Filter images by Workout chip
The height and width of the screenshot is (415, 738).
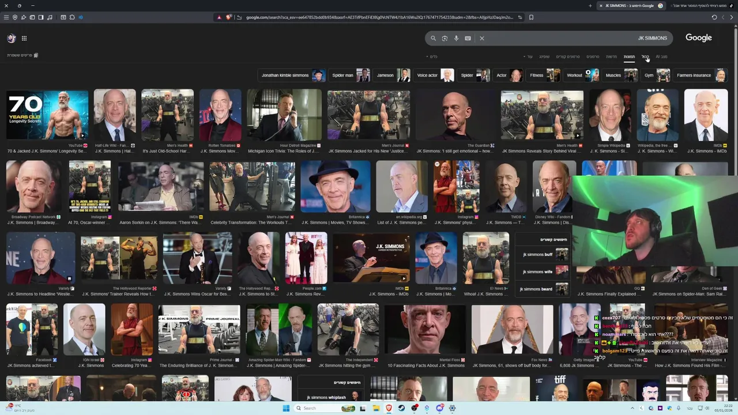[x=581, y=75]
